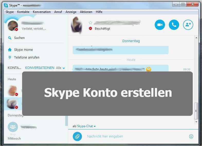This screenshot has height=146, width=202.
Task: Maximize the Skype window
Action: (x=183, y=4)
